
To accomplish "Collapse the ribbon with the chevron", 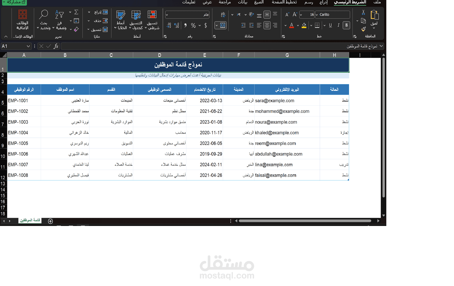I will click(x=6, y=37).
